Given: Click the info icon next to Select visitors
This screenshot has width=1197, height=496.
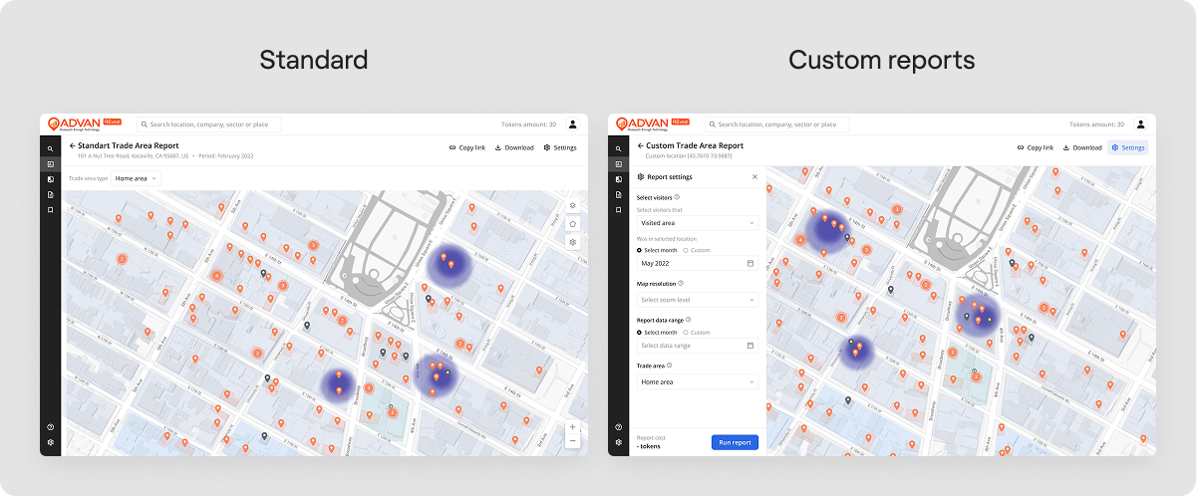Looking at the screenshot, I should (678, 197).
